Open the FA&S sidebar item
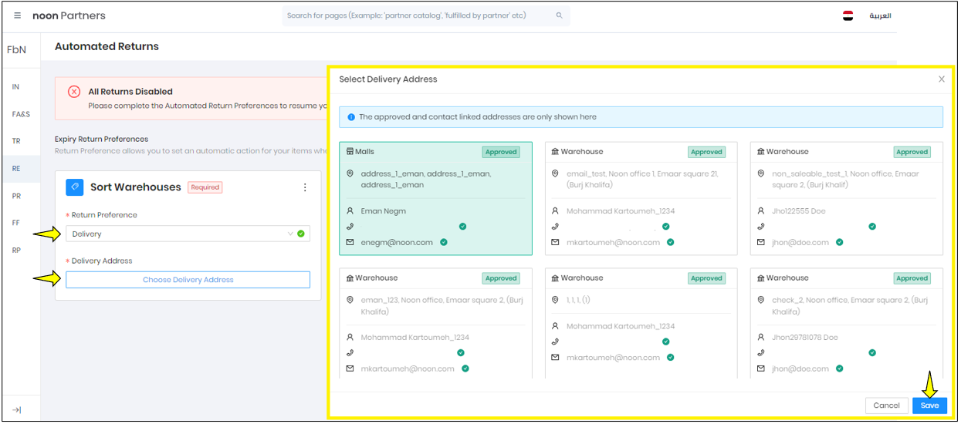This screenshot has height=424, width=961. 21,114
